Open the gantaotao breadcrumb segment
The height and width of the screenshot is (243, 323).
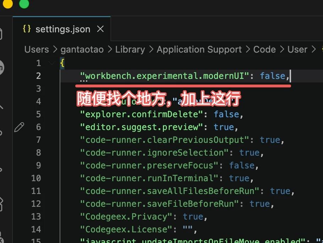coord(82,49)
